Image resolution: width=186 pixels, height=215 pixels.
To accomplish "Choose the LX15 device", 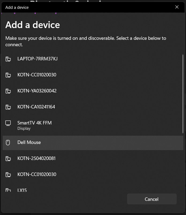I will pos(22,190).
